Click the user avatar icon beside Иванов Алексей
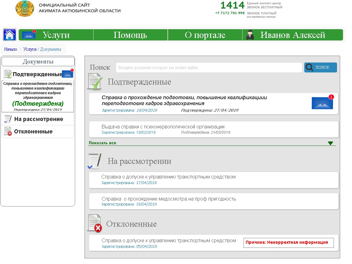This screenshot has width=352, height=264. (250, 35)
